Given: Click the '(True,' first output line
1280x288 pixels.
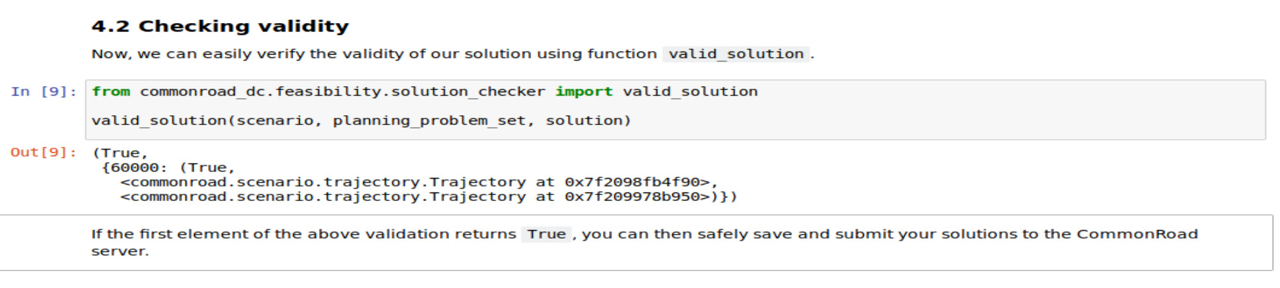Looking at the screenshot, I should (120, 153).
